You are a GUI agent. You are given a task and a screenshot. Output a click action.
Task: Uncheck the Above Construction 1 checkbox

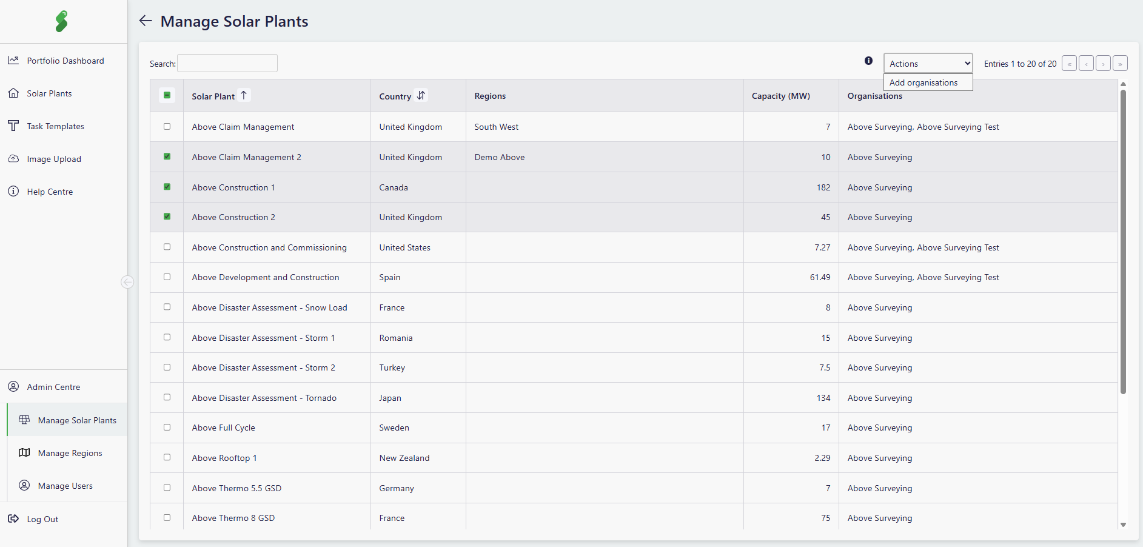(167, 187)
